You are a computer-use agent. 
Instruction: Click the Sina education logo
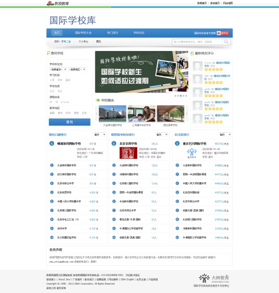point(58,3)
